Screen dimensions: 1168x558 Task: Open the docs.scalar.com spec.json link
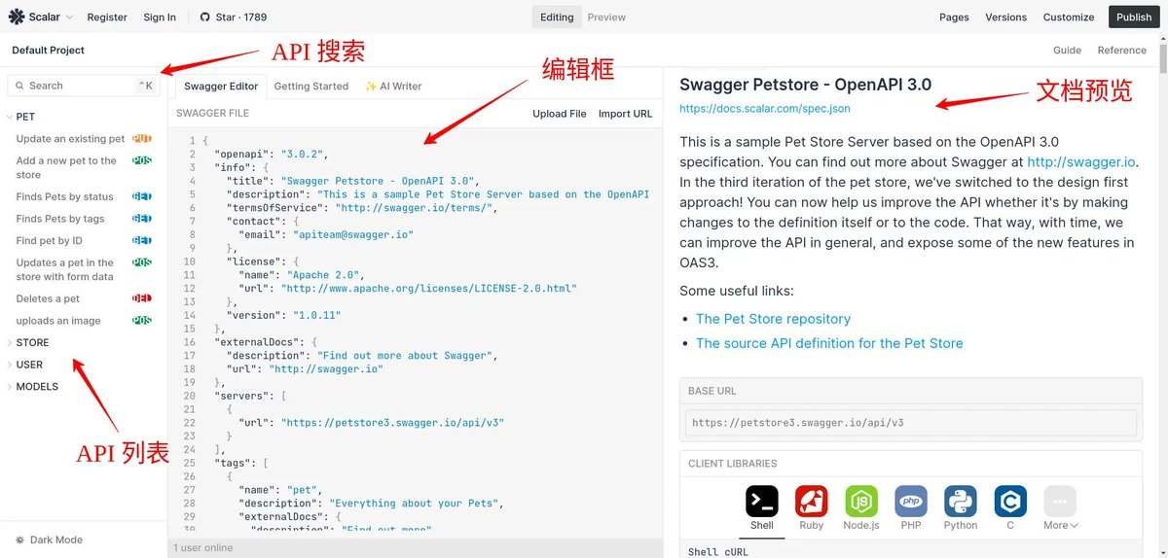(x=765, y=109)
